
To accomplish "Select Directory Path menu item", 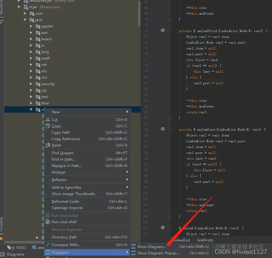I will [88, 237].
